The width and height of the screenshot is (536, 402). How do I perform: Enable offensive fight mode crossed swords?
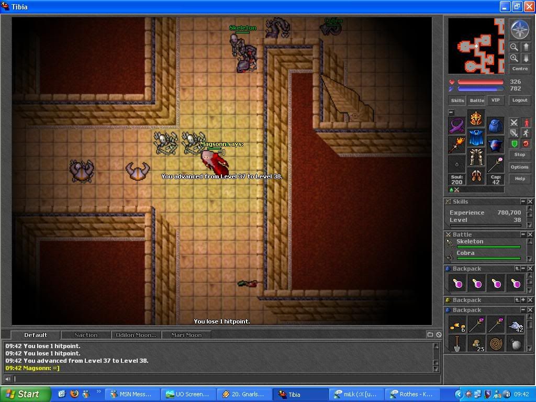pos(514,122)
